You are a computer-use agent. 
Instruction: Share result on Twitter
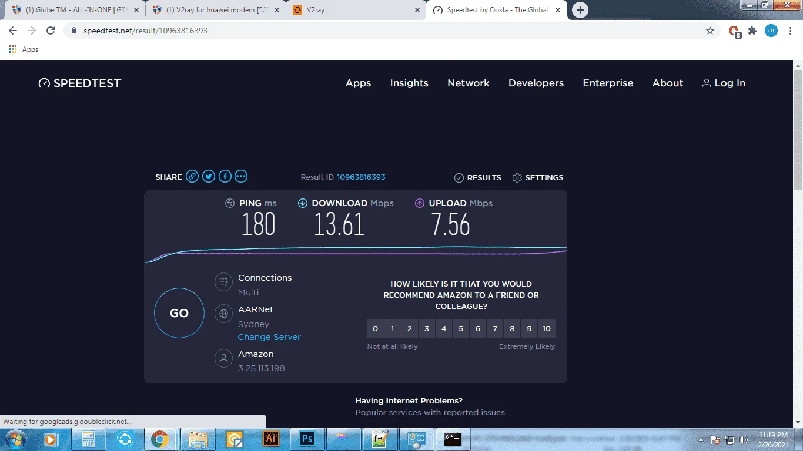pos(209,176)
